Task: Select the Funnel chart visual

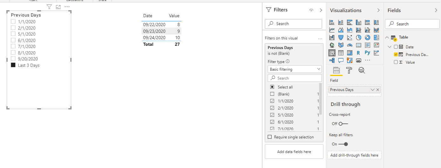Action: [341, 38]
